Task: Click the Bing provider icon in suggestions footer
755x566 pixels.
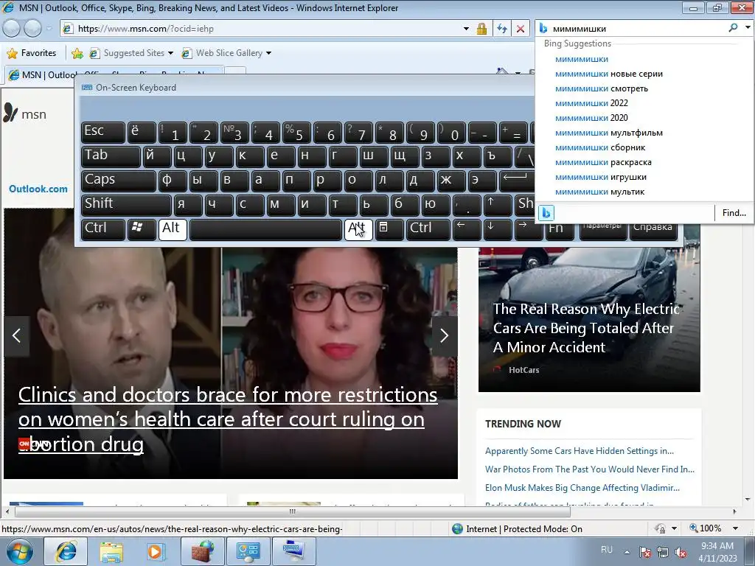Action: [546, 213]
